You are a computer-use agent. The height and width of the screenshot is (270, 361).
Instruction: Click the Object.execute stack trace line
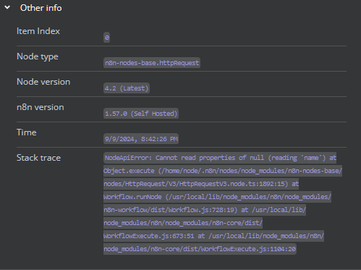point(223,171)
